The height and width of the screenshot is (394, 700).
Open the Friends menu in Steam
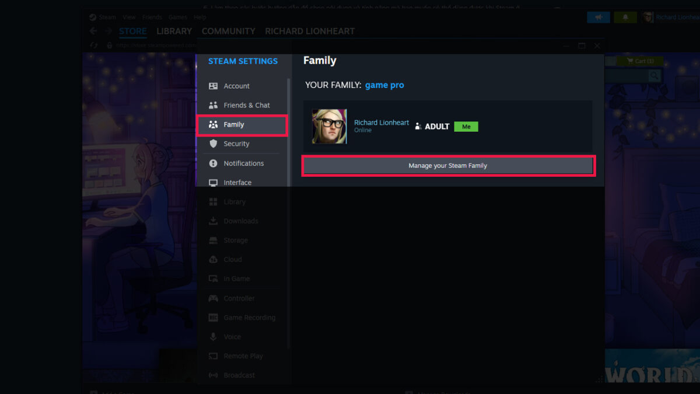coord(152,18)
